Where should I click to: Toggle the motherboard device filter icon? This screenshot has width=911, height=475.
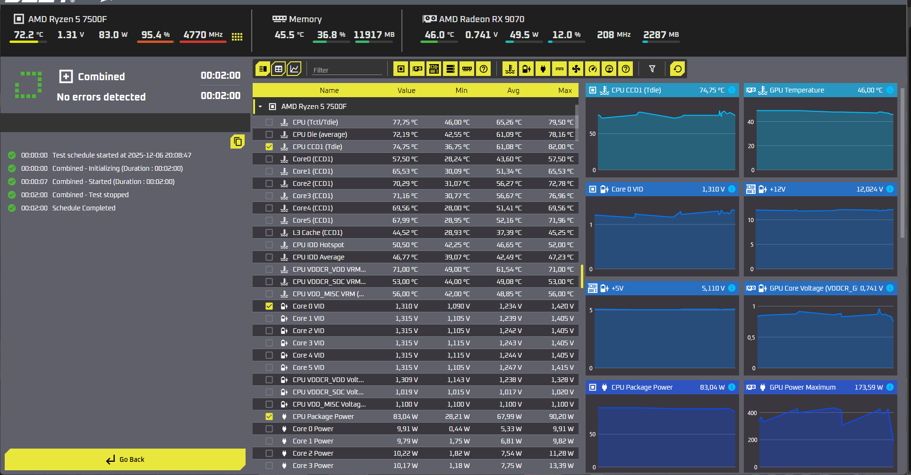pos(434,69)
